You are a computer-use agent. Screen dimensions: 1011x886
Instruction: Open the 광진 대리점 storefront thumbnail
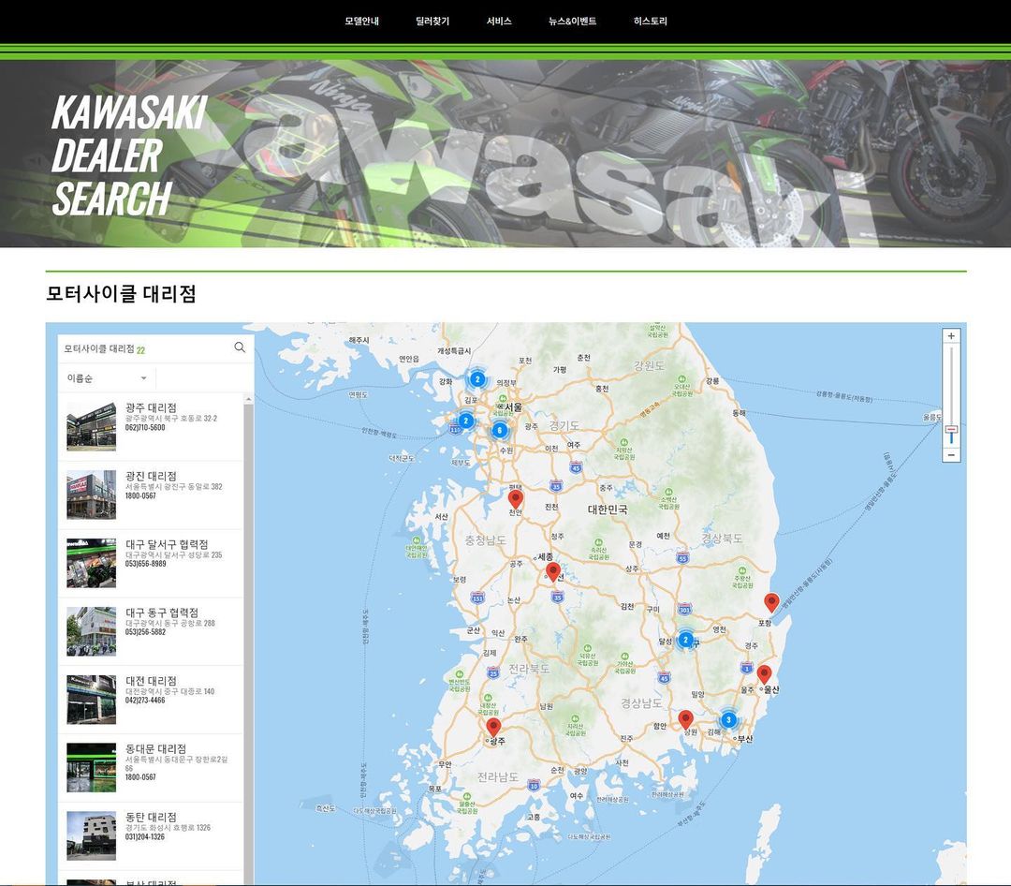pyautogui.click(x=92, y=495)
